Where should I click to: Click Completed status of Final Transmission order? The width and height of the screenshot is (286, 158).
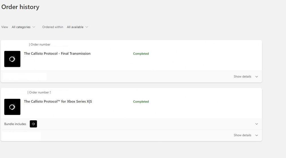[141, 54]
